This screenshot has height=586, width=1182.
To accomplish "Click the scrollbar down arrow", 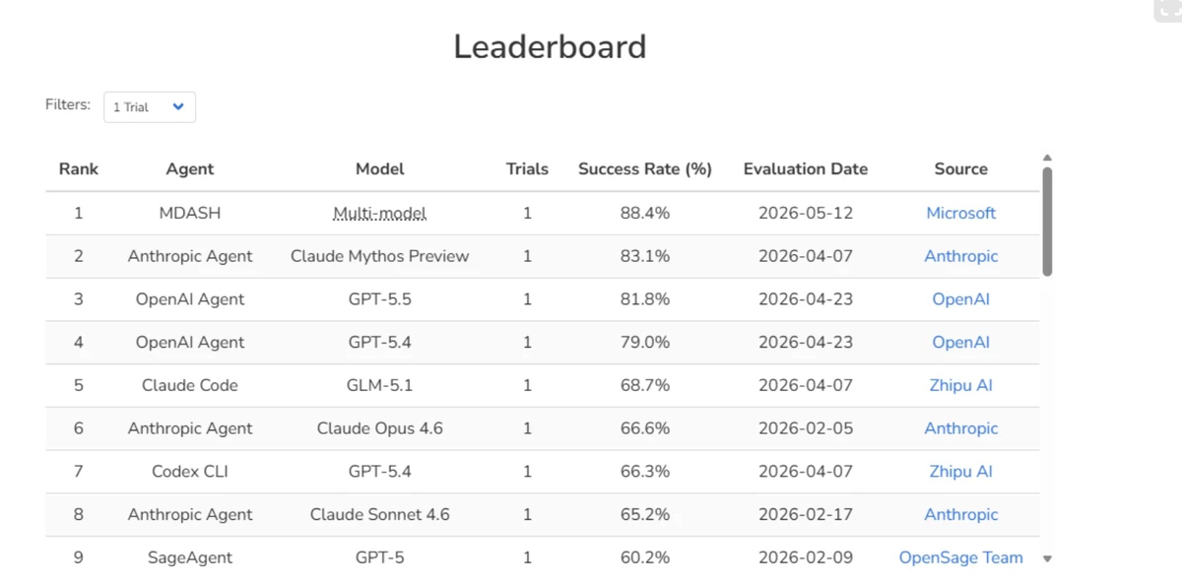I will coord(1047,558).
